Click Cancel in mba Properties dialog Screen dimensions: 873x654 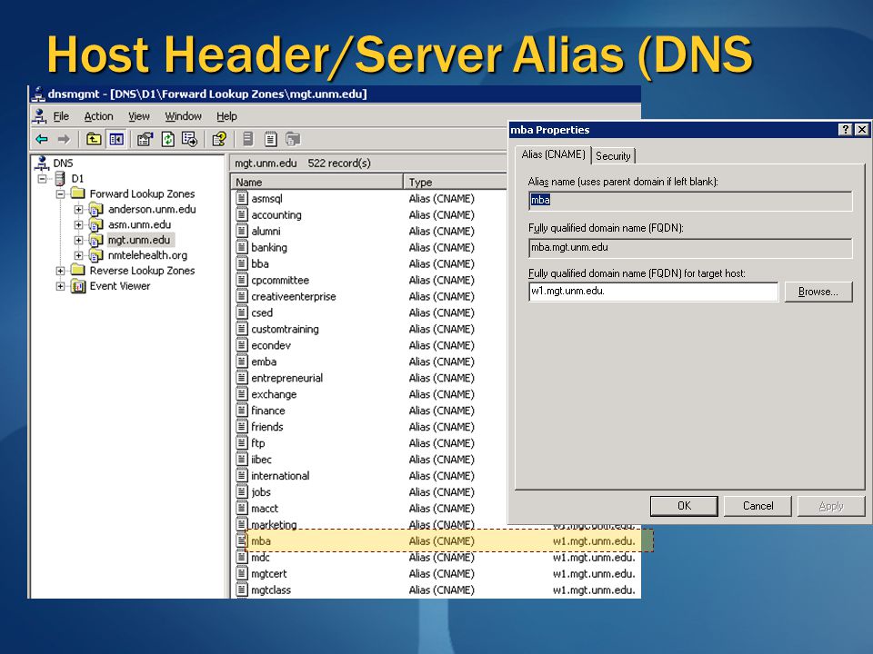758,506
